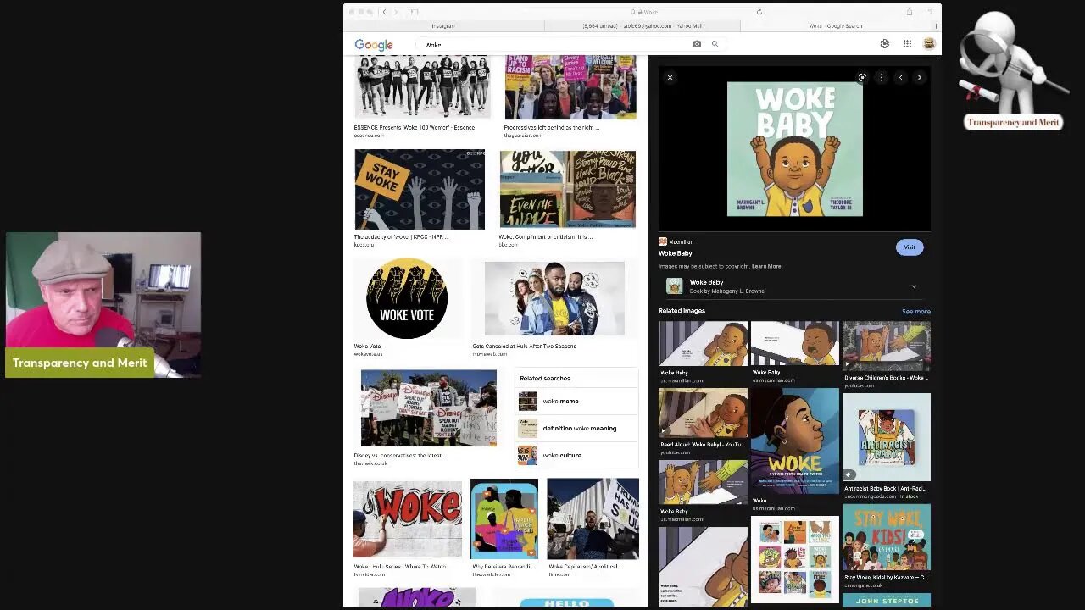Go to previous image in preview
The height and width of the screenshot is (610, 1085).
coord(900,78)
